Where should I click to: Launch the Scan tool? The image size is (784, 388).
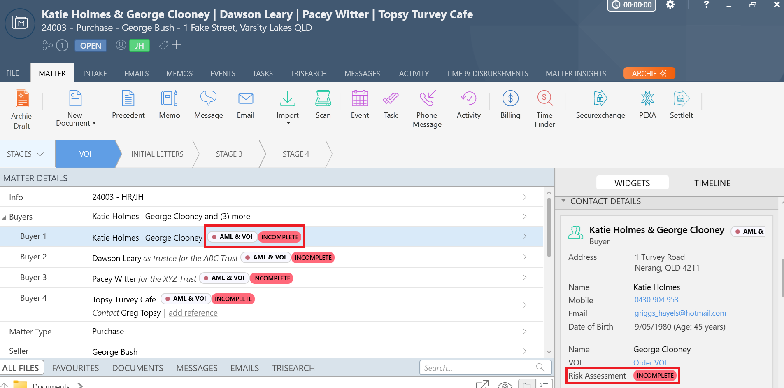coord(323,105)
